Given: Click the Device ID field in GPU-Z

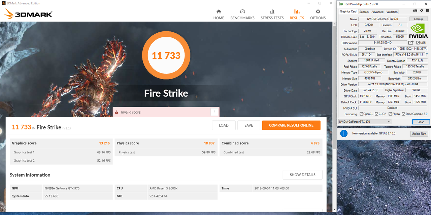Looking at the screenshot, I should point(412,49).
